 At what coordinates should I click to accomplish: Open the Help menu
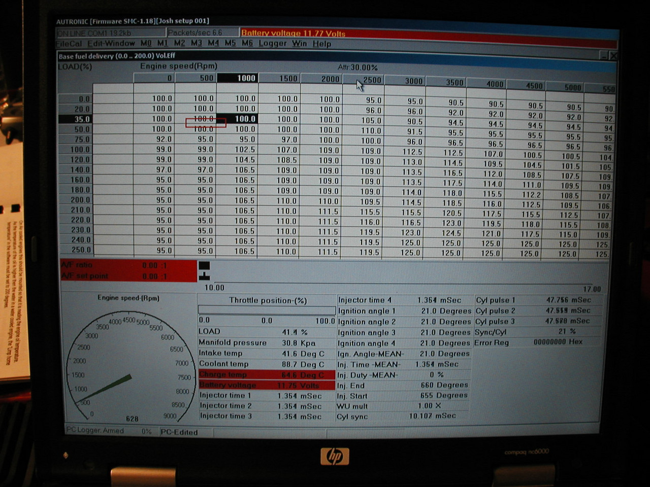point(321,44)
